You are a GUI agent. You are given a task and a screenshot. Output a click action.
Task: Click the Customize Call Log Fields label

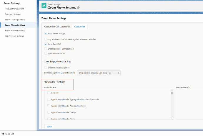[57, 27]
